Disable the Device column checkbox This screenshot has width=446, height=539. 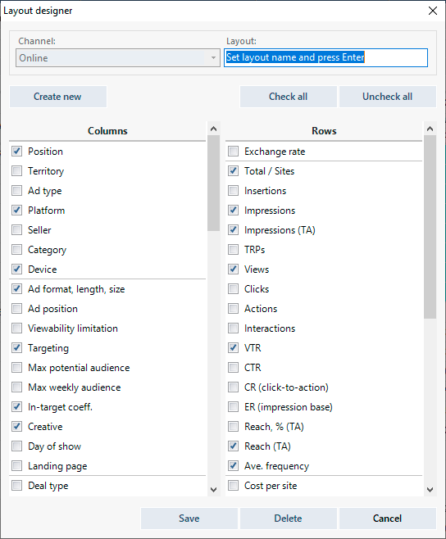(x=17, y=269)
